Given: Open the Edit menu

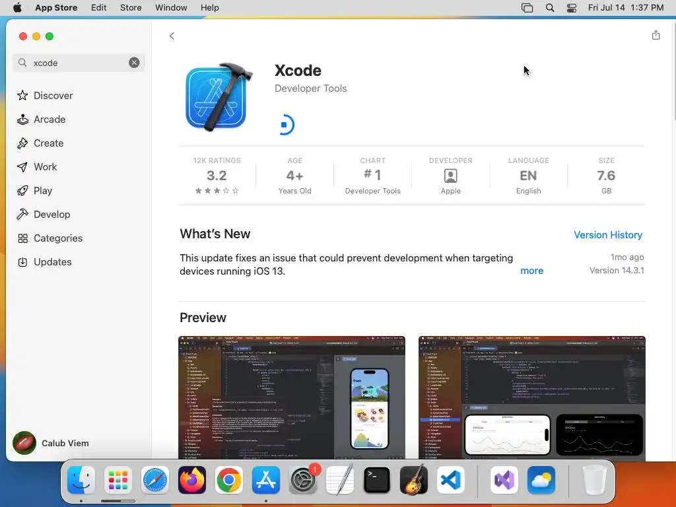Looking at the screenshot, I should 99,8.
